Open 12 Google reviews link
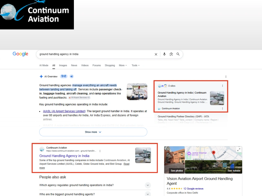 click(x=193, y=189)
